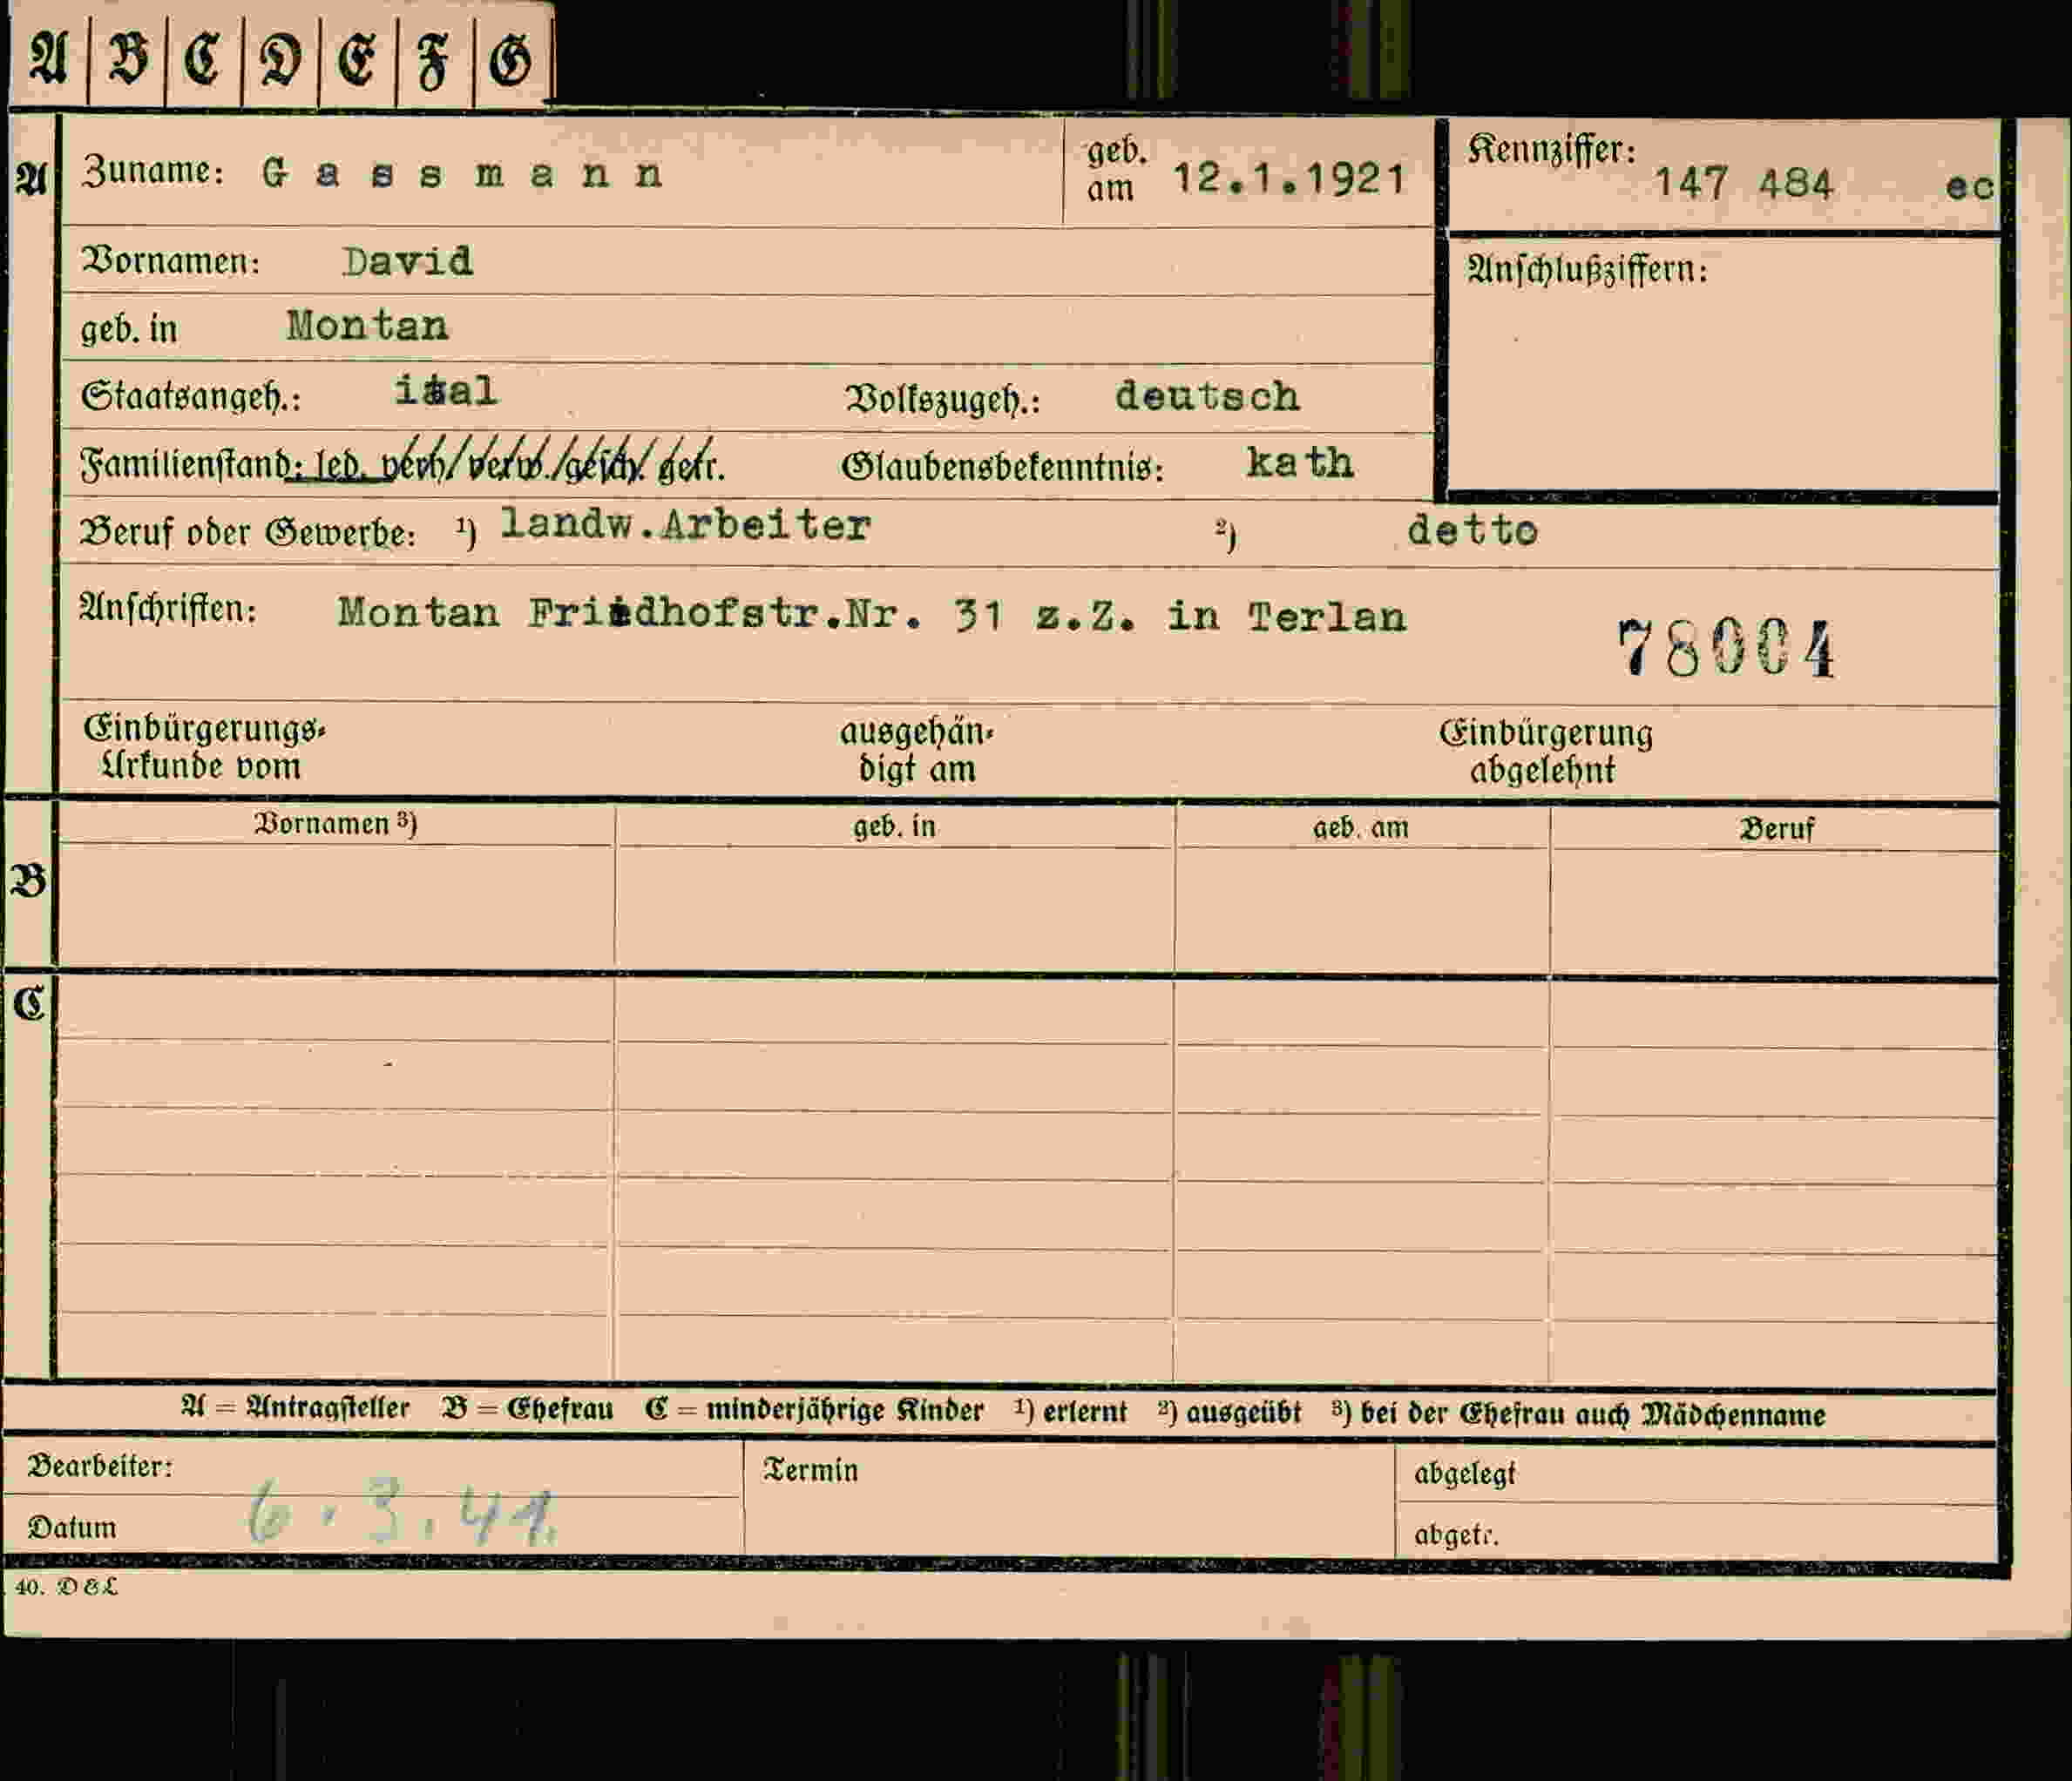Click the "Datum" label

(72, 1528)
